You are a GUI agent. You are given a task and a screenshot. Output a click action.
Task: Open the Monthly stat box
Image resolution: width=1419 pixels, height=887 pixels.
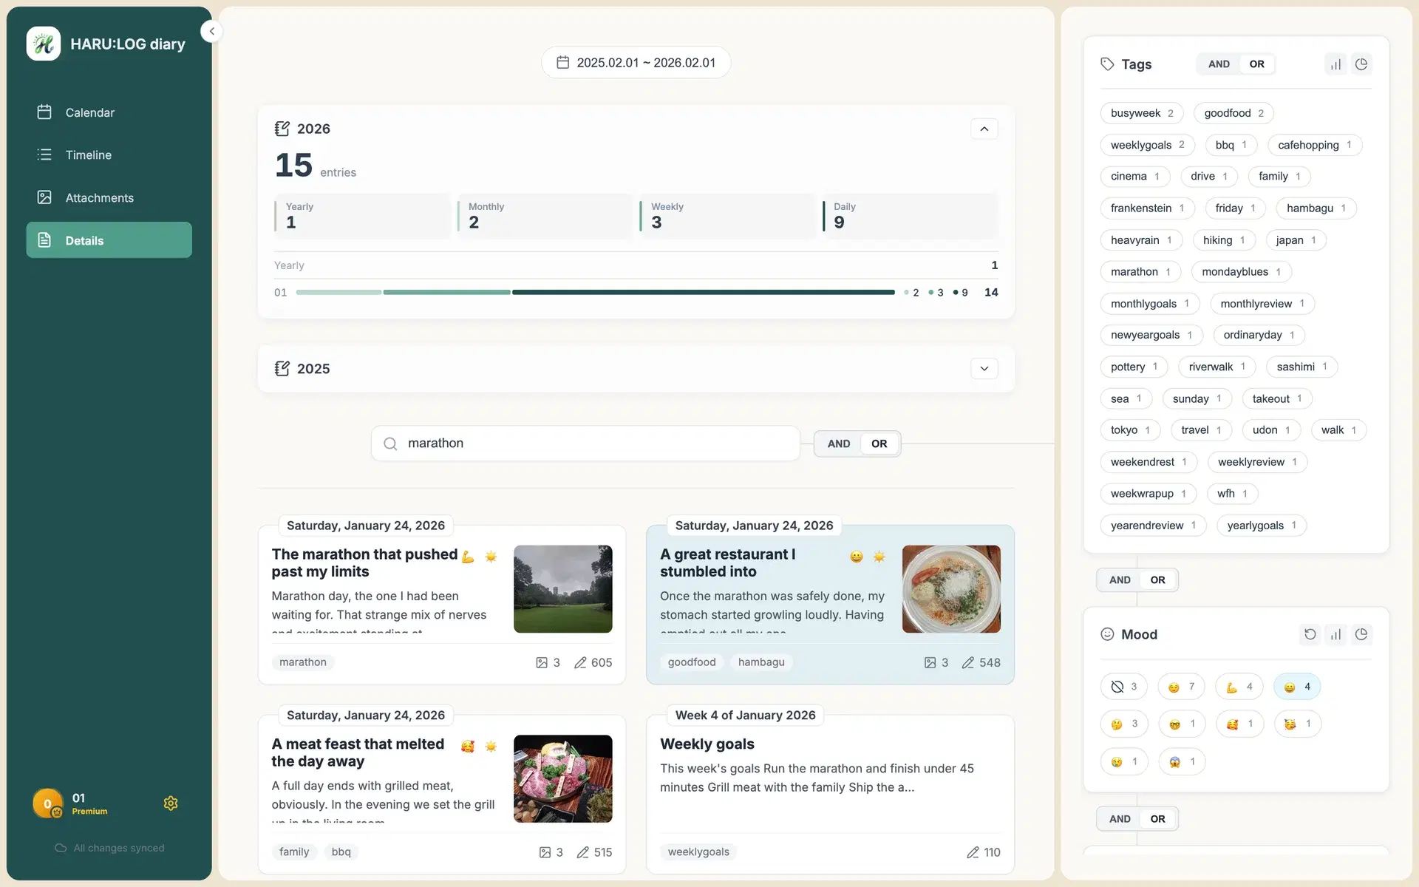pyautogui.click(x=545, y=217)
